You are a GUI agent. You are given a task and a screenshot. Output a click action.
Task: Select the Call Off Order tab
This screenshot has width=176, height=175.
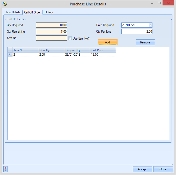pyautogui.click(x=32, y=12)
